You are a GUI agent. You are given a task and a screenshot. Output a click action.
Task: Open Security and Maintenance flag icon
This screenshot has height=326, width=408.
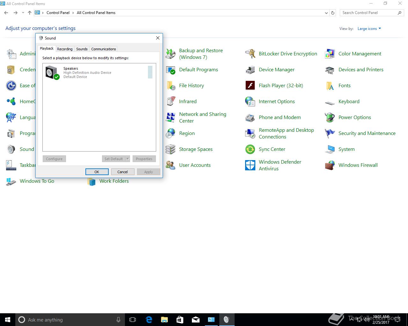[x=330, y=133]
